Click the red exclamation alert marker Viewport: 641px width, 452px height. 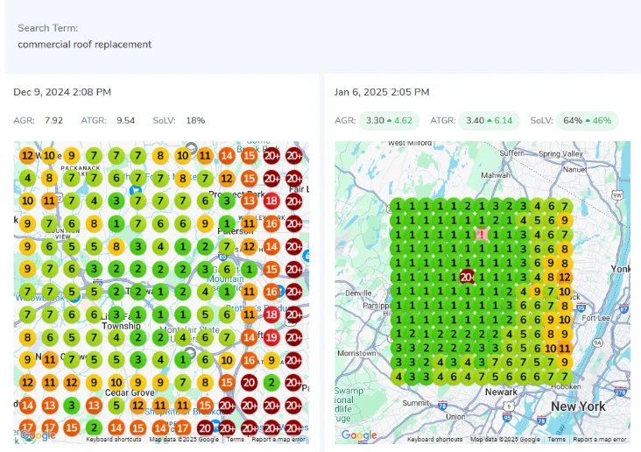point(481,234)
